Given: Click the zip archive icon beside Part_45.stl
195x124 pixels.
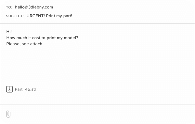Looking at the screenshot, I should (9, 89).
